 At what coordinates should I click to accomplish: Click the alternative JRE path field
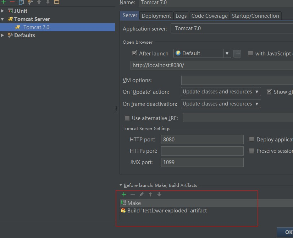238,118
